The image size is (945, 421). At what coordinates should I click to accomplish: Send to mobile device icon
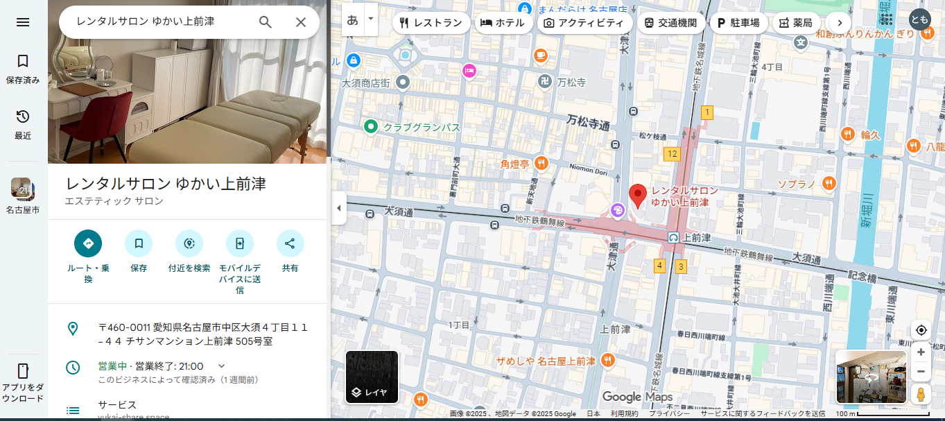pyautogui.click(x=240, y=243)
